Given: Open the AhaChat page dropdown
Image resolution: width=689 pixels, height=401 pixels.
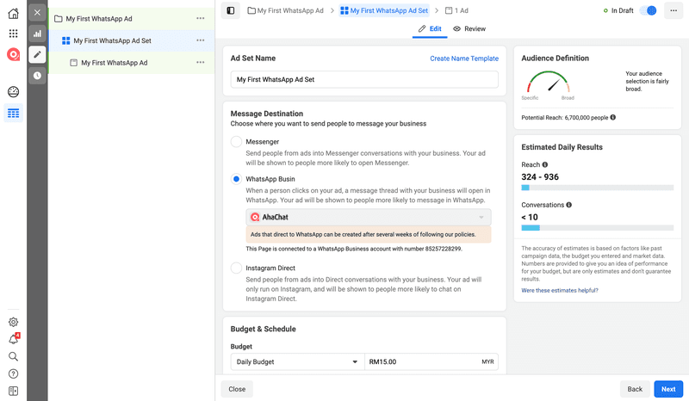Looking at the screenshot, I should [368, 217].
